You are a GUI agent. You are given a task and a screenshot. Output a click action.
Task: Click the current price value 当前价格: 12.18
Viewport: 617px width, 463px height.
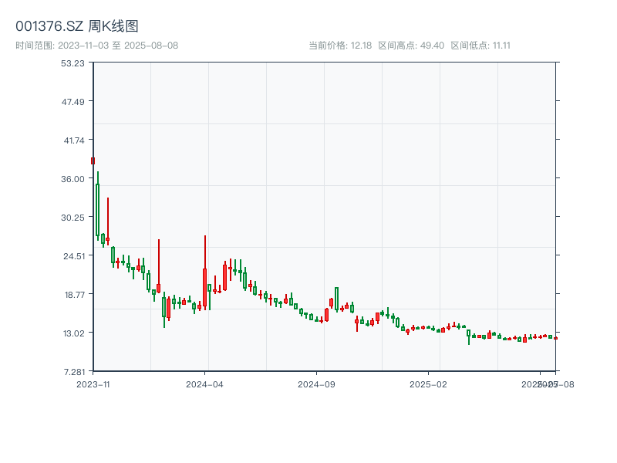point(340,46)
